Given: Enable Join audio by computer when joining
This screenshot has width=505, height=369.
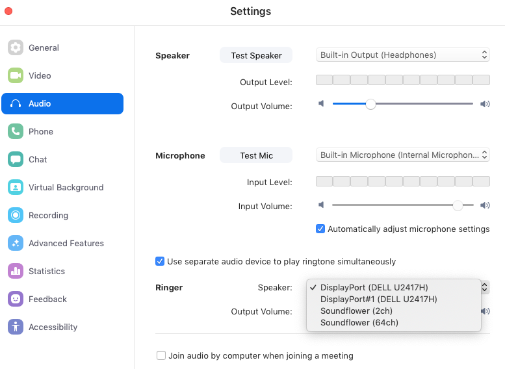Looking at the screenshot, I should click(161, 356).
